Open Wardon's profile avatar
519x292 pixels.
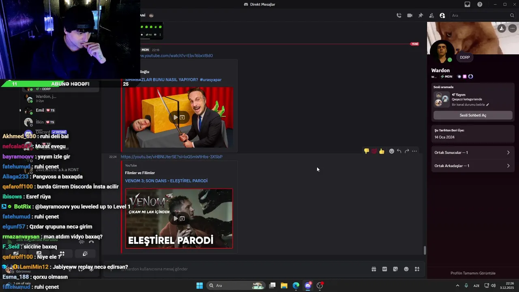point(442,52)
